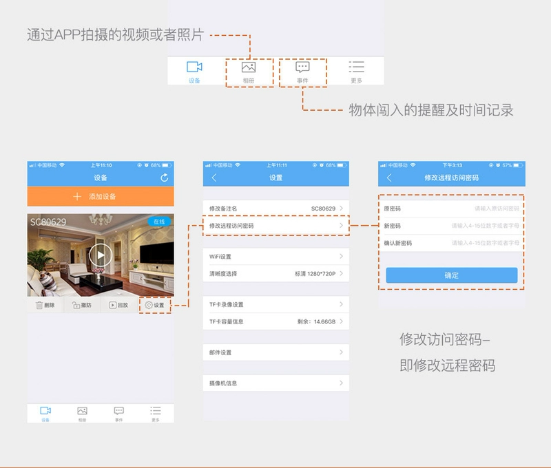Open the 设备 tab in the enlarged tab bar
The height and width of the screenshot is (468, 551).
[194, 72]
